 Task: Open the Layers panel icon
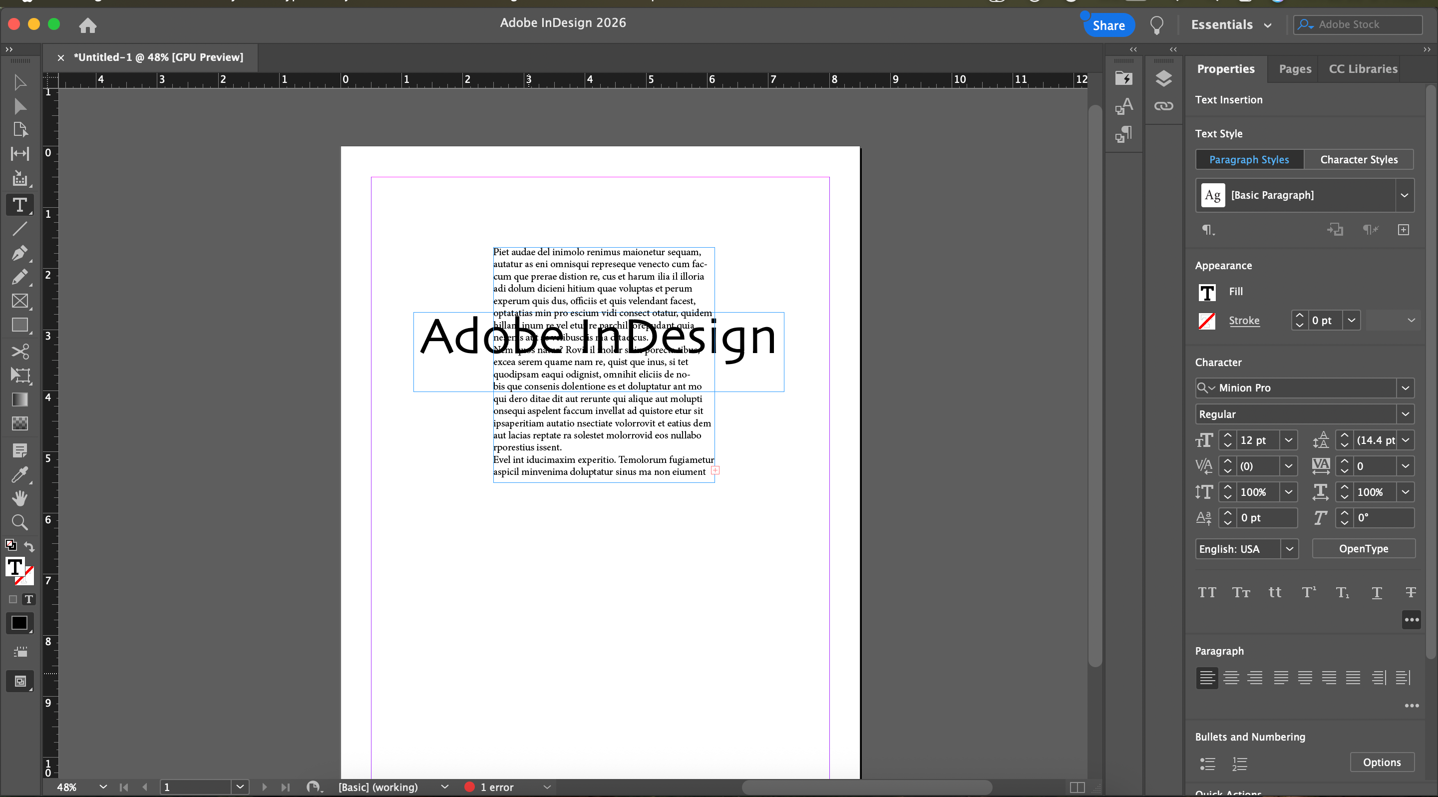(1163, 78)
